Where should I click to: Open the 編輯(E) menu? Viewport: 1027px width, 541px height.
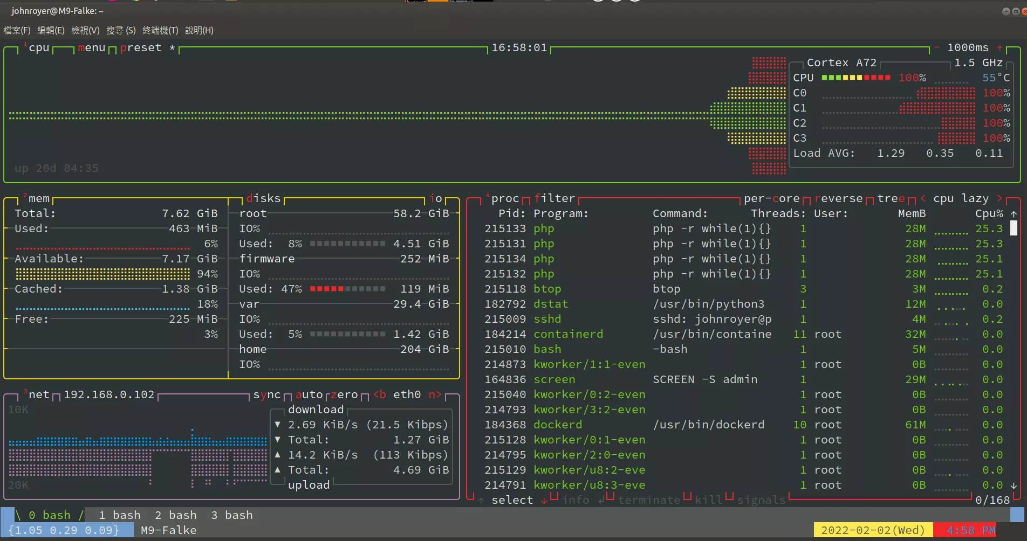(x=51, y=30)
